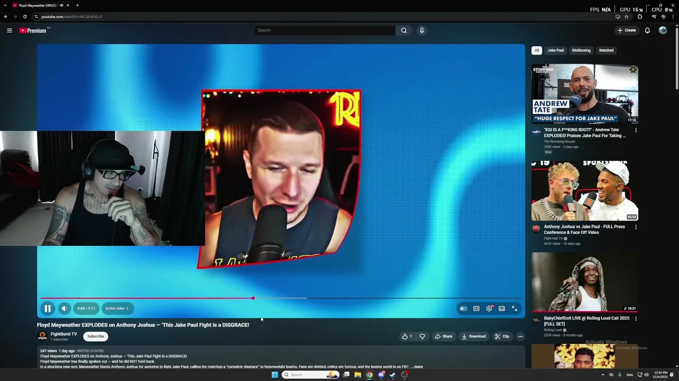Open FightBurst TV channel avatar
The image size is (679, 381).
42,336
